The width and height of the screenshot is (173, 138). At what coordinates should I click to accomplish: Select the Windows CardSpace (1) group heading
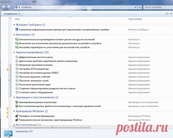click(31, 25)
